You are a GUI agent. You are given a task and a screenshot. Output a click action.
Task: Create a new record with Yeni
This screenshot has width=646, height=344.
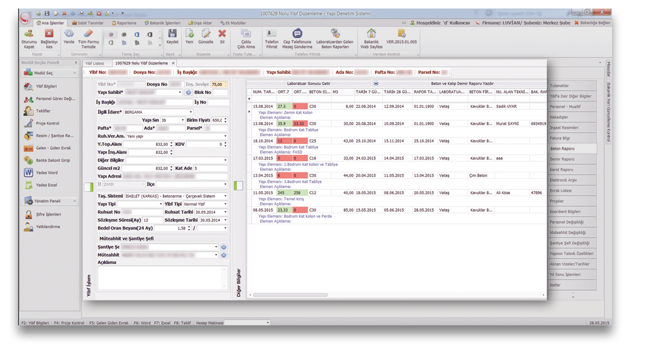(189, 35)
